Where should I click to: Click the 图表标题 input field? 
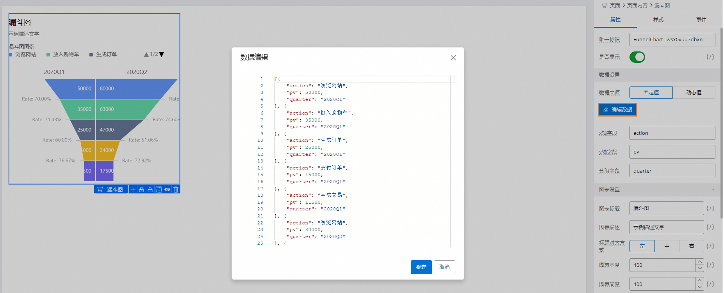point(667,208)
